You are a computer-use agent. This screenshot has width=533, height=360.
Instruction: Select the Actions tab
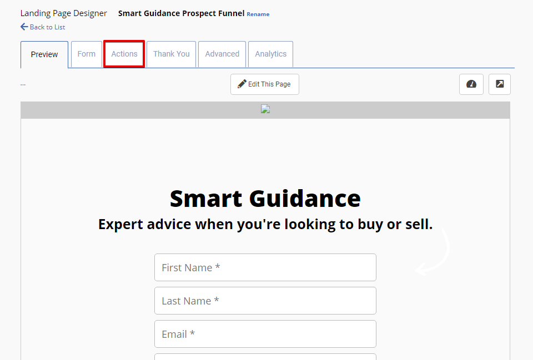click(x=124, y=54)
